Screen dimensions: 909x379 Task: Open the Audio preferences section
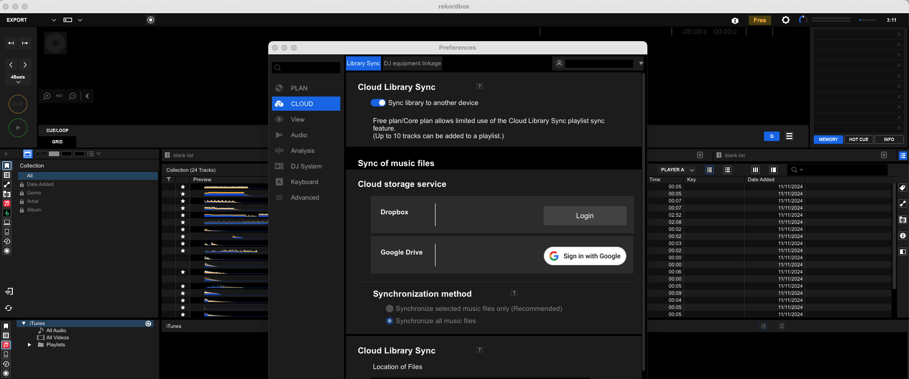pyautogui.click(x=299, y=135)
